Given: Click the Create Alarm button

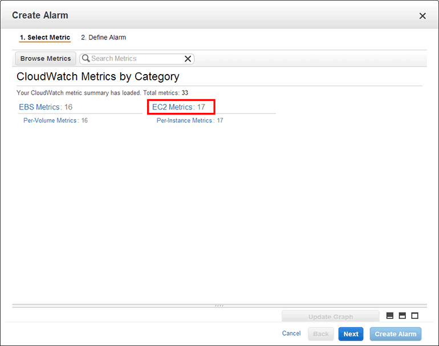Looking at the screenshot, I should (x=396, y=334).
